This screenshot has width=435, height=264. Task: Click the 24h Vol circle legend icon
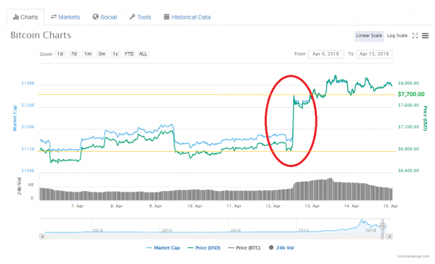271,247
